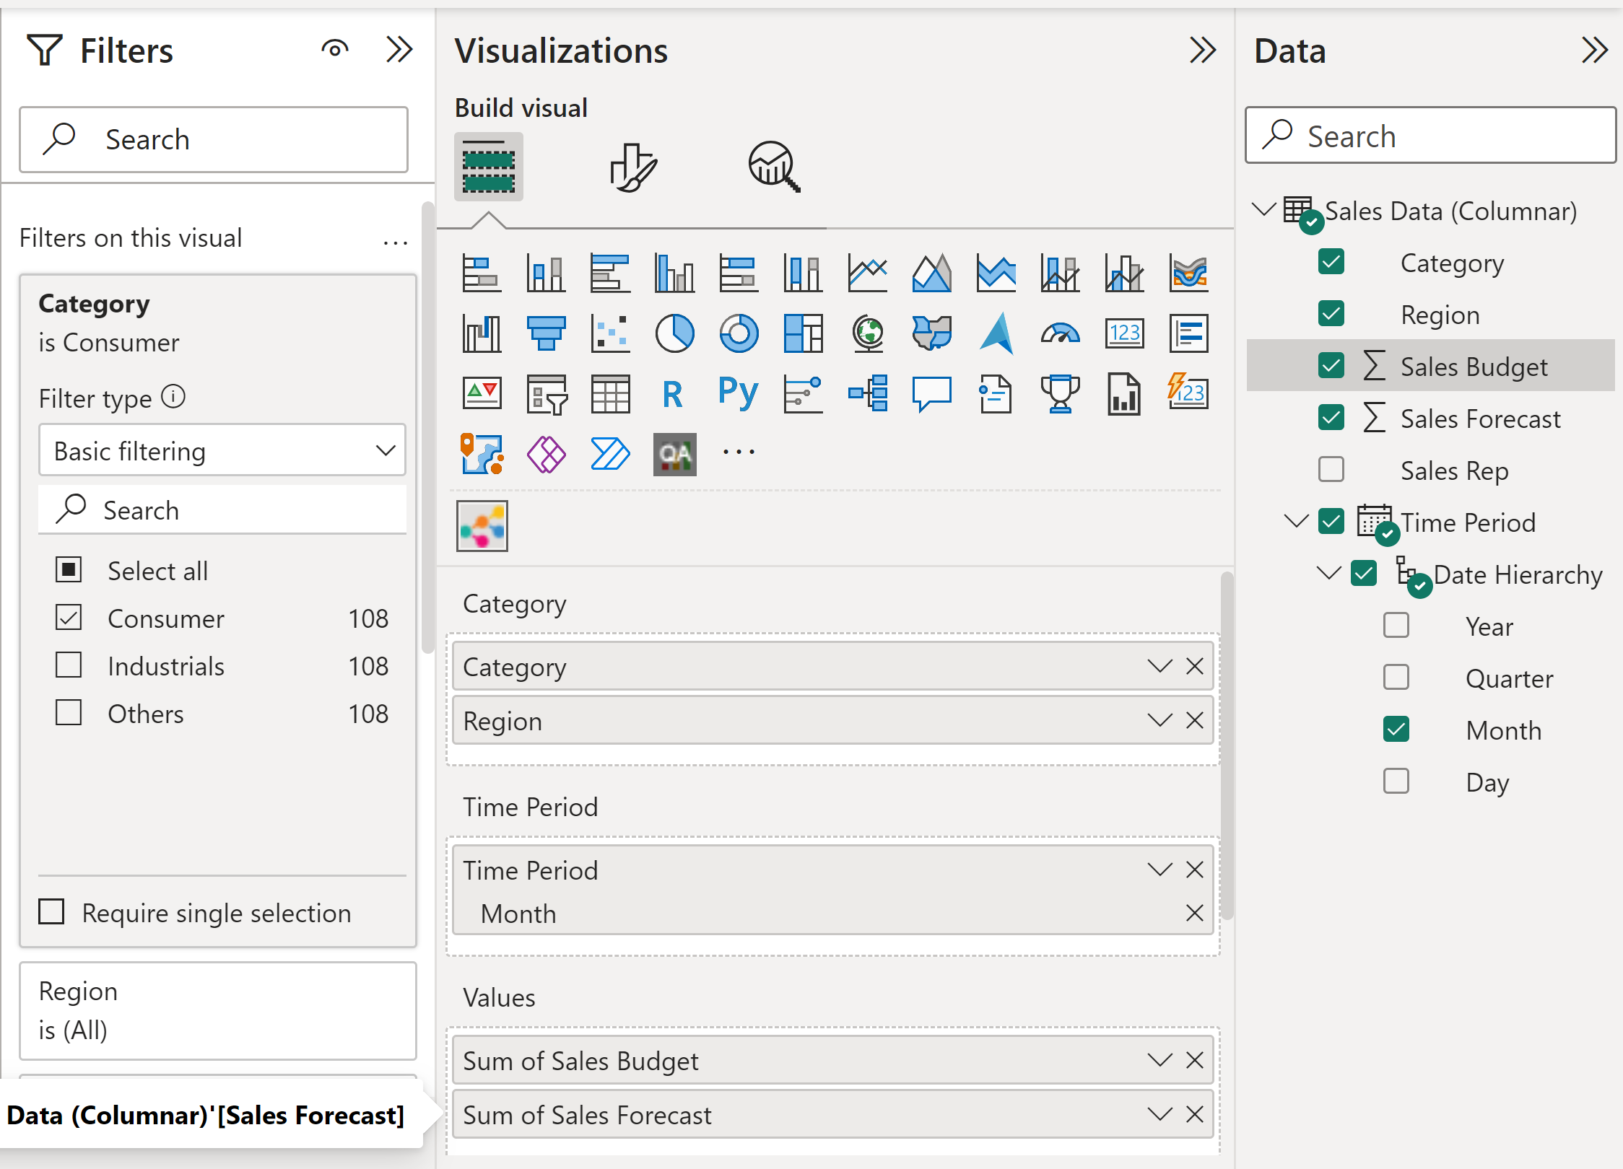Choose the funnel chart icon

(x=546, y=333)
